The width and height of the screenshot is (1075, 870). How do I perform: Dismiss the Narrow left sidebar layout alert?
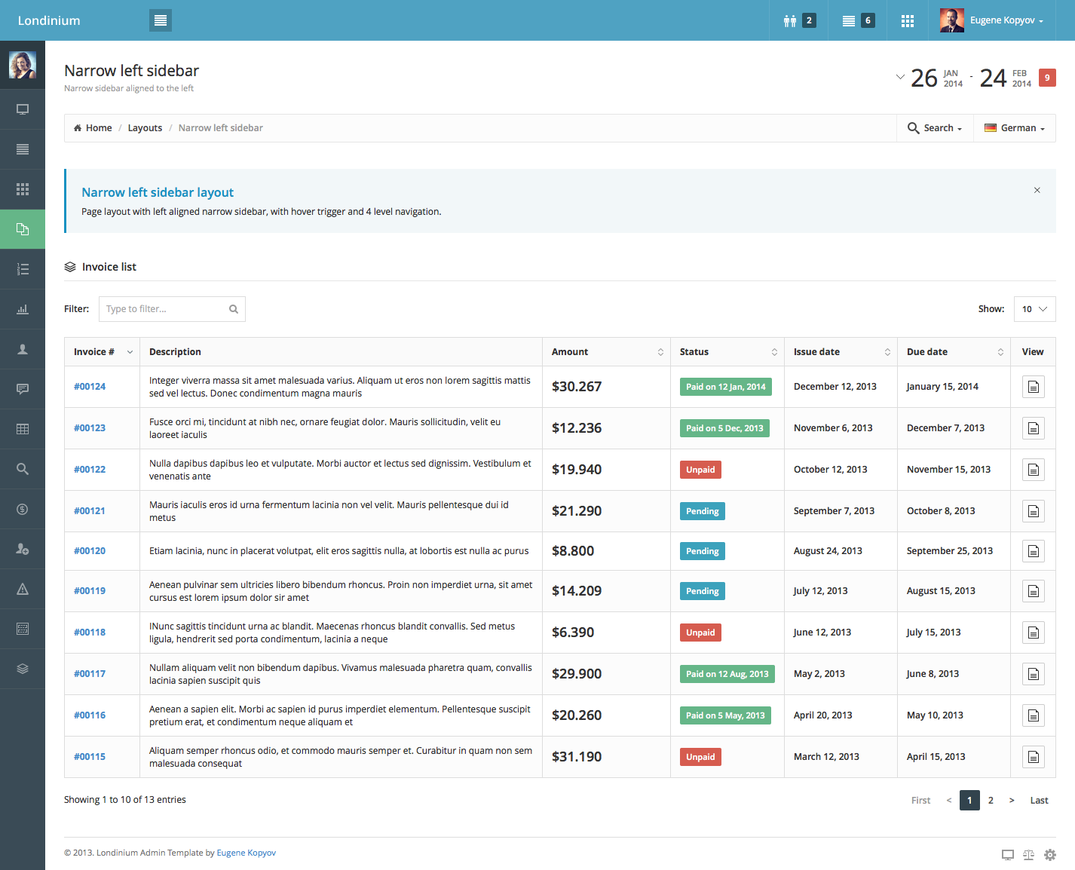point(1037,190)
